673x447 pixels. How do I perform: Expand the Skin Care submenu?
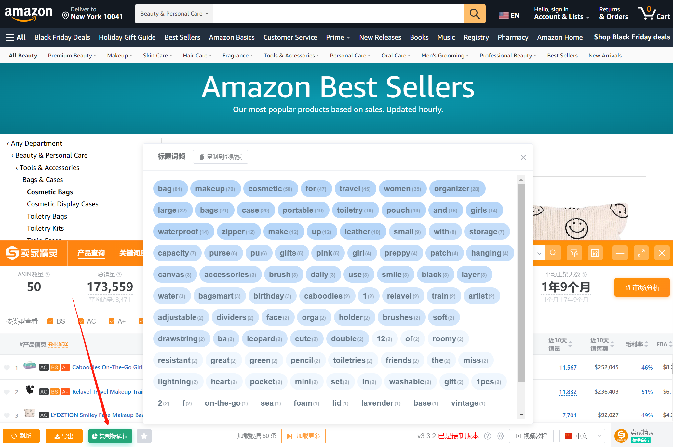[158, 56]
